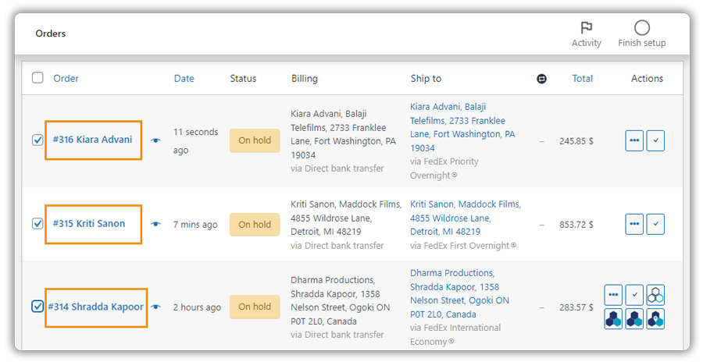Preview order #314 with the eye icon
This screenshot has width=703, height=362.
click(156, 307)
